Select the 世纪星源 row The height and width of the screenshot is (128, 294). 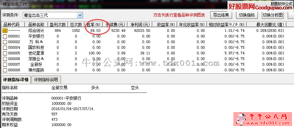point(143,53)
